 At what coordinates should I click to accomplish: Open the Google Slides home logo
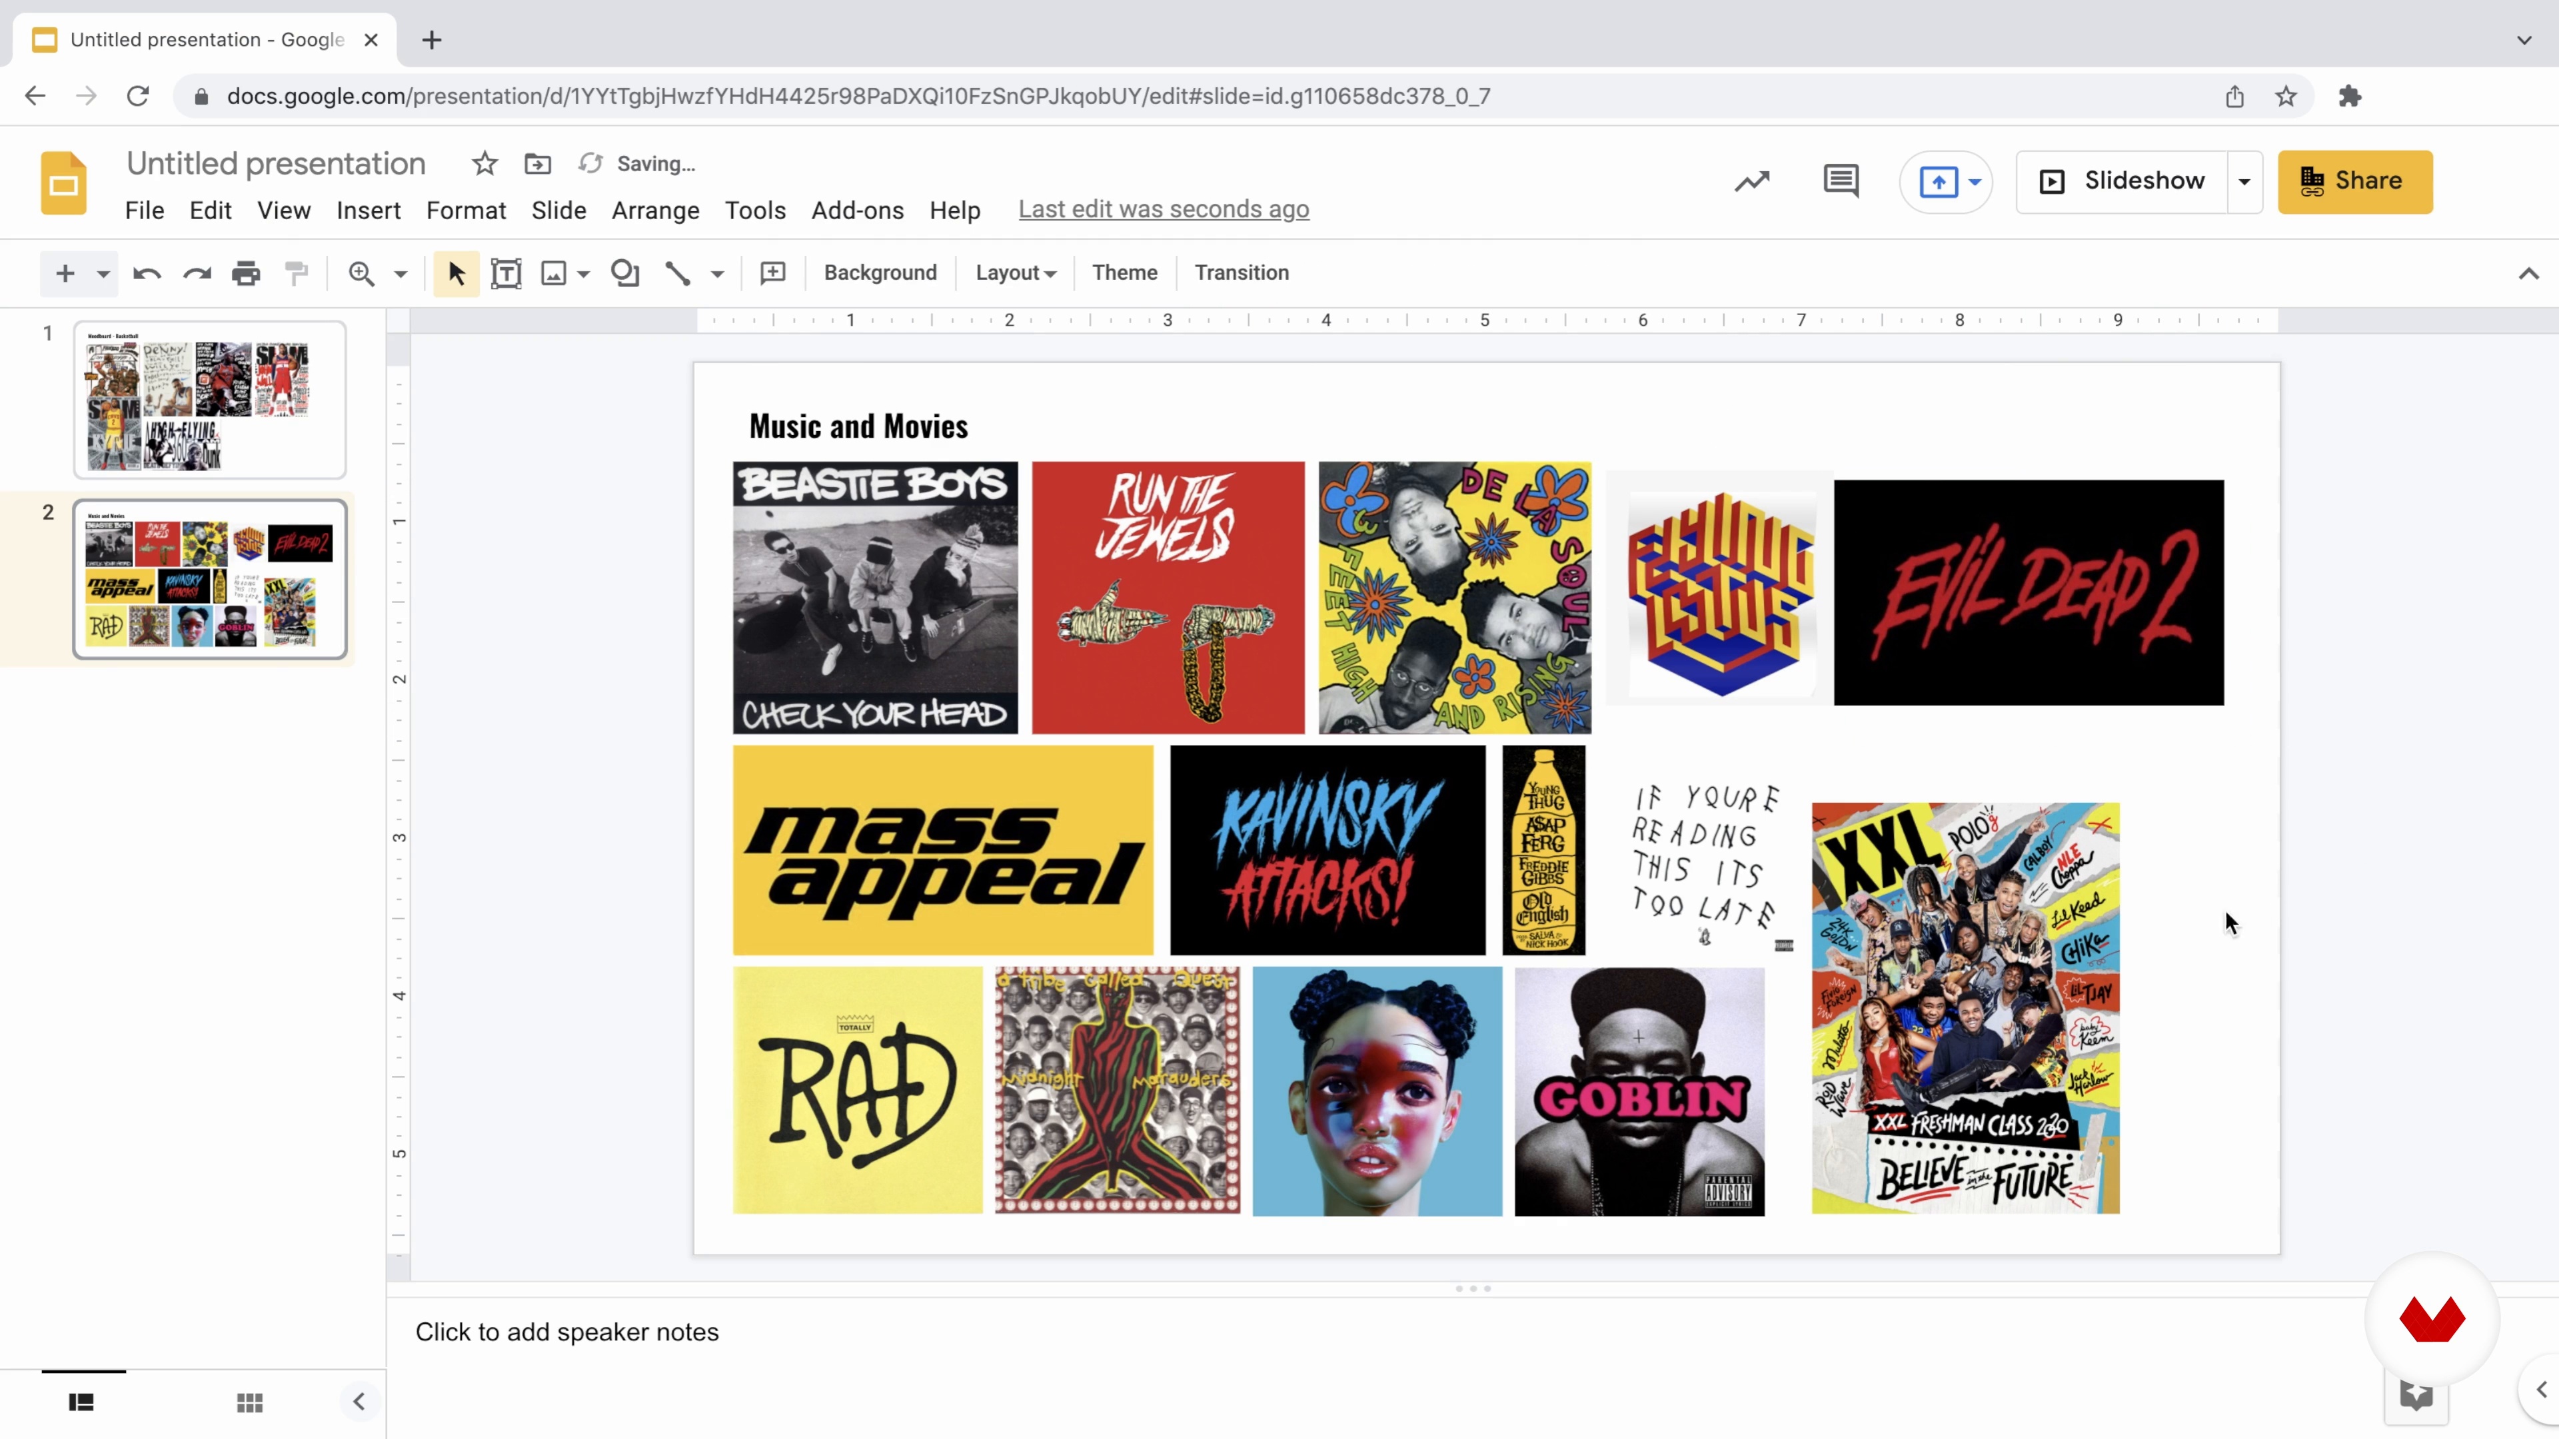[63, 184]
